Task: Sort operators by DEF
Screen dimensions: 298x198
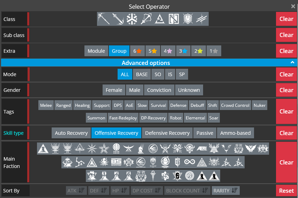Action: 99,191
